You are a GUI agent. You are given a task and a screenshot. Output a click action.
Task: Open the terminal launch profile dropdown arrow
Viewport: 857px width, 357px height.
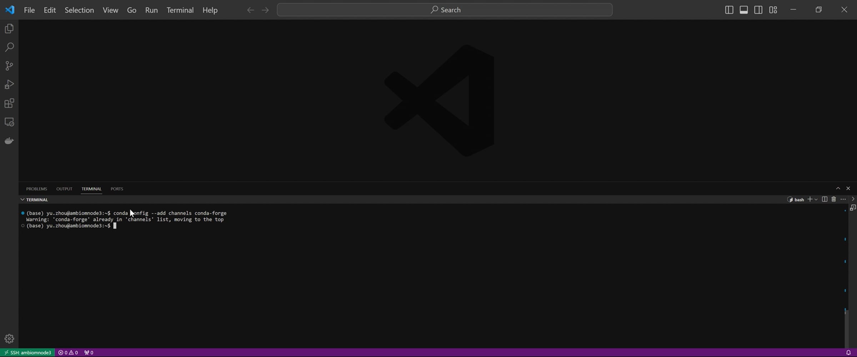[816, 200]
